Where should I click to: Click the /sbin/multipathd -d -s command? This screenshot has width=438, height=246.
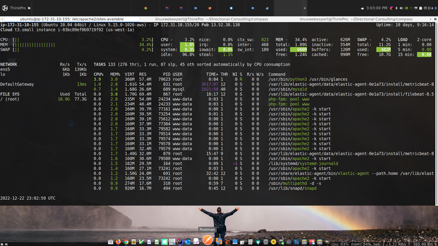click(295, 183)
